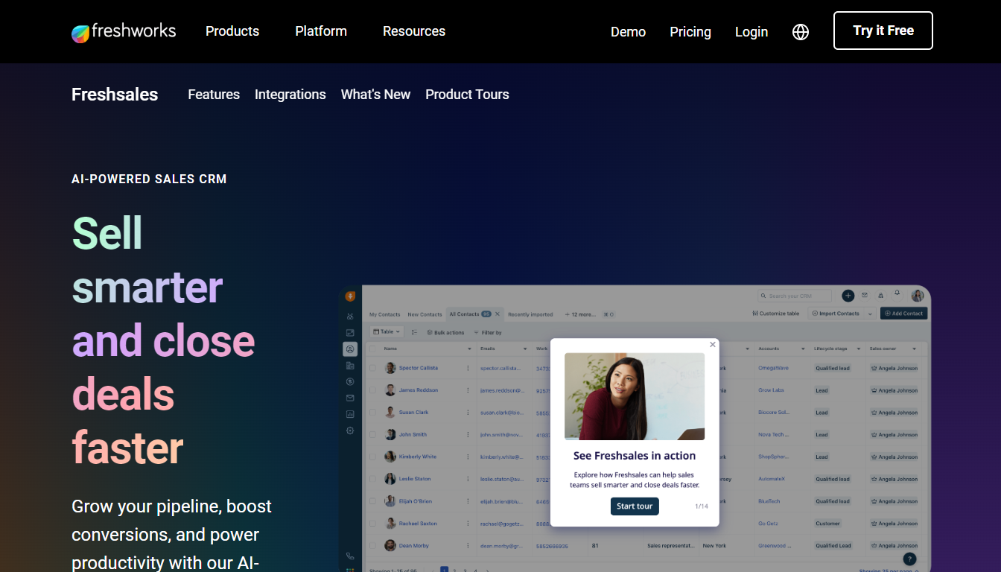This screenshot has height=572, width=1001.
Task: Tick the checkbox for Spector Callista
Action: (x=373, y=368)
